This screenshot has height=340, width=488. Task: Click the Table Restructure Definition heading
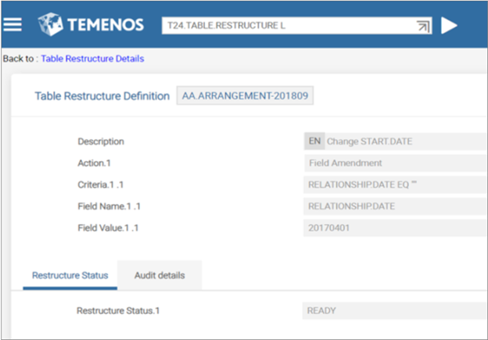click(102, 96)
